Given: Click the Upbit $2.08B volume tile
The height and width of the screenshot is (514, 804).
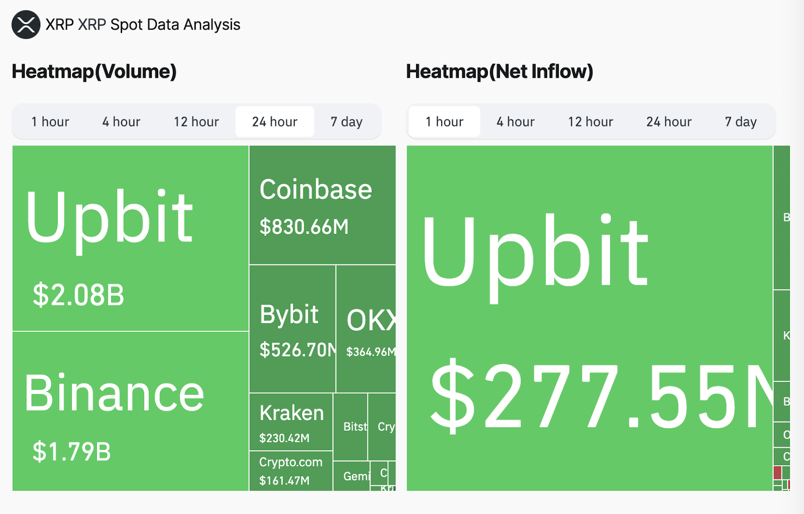Looking at the screenshot, I should [x=131, y=238].
